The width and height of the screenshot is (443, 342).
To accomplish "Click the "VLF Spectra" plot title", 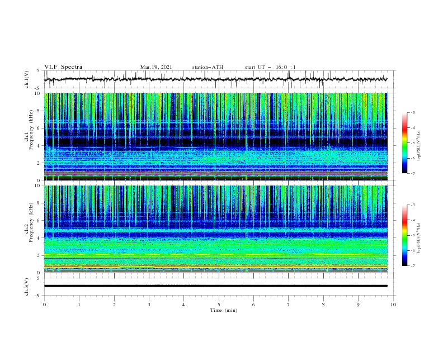I will click(x=63, y=67).
